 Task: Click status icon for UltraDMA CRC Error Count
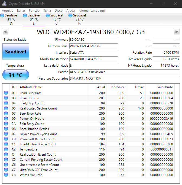(x=6, y=170)
